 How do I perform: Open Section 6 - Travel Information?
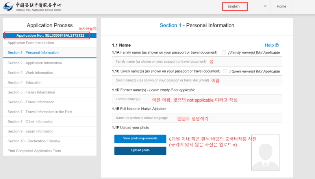point(50,102)
